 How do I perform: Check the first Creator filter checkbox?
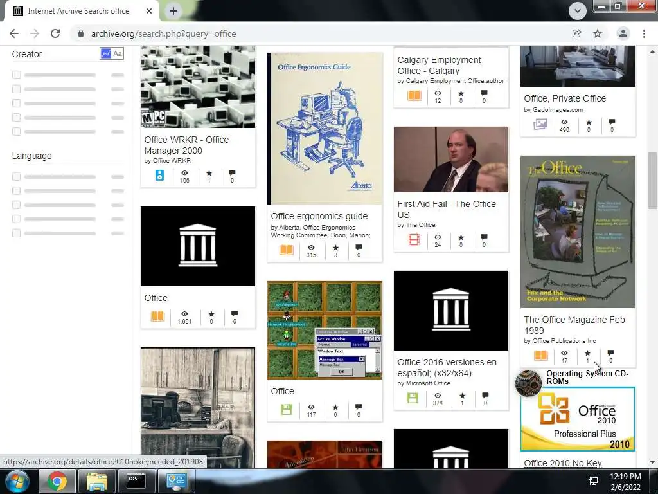(x=16, y=75)
